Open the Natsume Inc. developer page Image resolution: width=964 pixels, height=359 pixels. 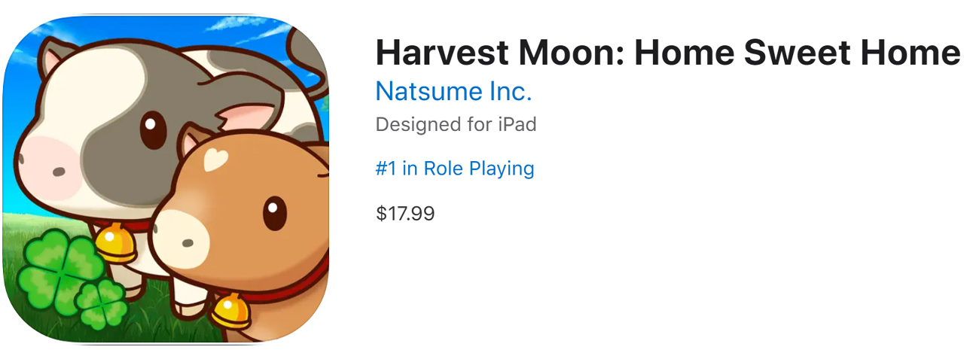453,92
